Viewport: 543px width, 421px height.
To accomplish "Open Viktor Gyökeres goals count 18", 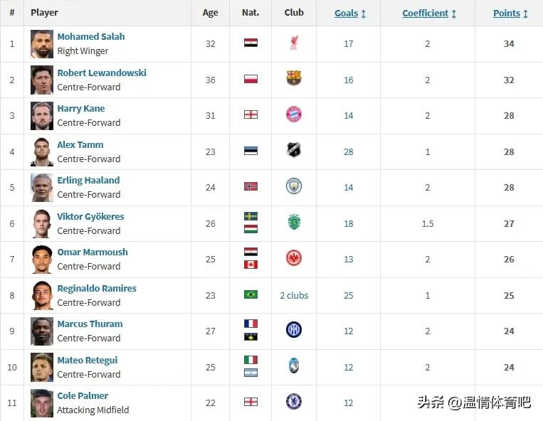I will [349, 224].
